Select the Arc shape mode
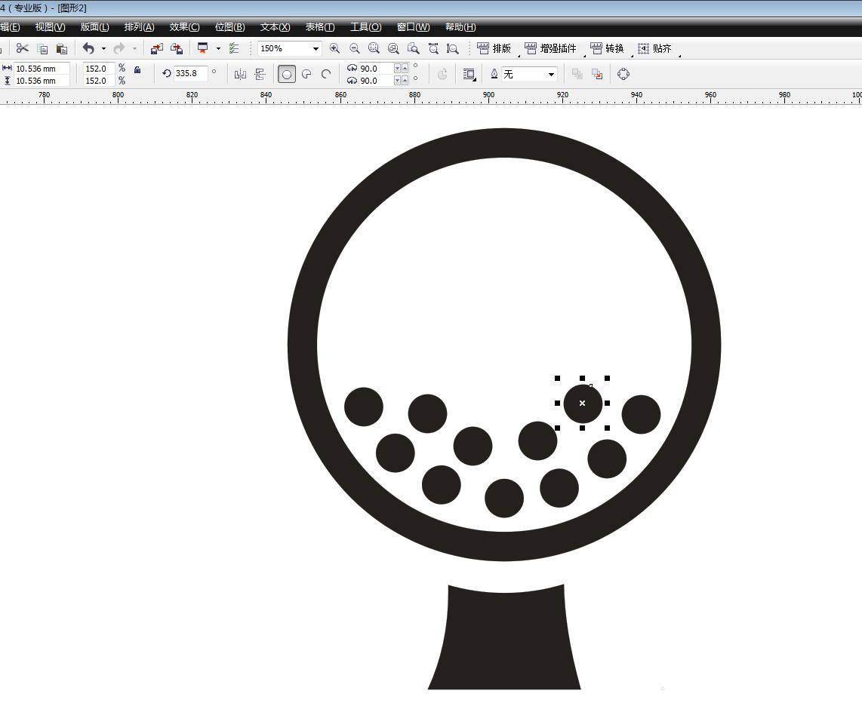The image size is (862, 709). pos(326,74)
